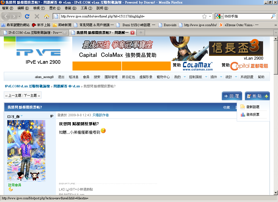The image size is (278, 202).
Task: Click the ColaMax sponsor logo
Action: coord(197,66)
